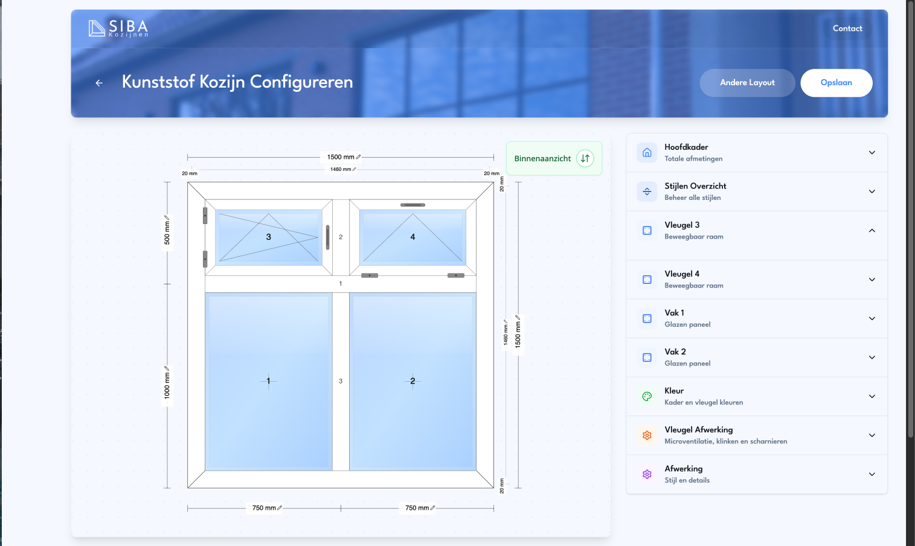Click the pencil beside the 1500 mm width

coord(358,156)
